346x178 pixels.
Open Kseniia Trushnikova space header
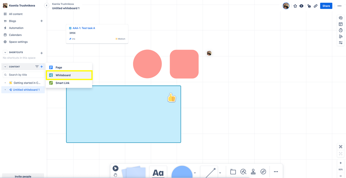pos(19,6)
